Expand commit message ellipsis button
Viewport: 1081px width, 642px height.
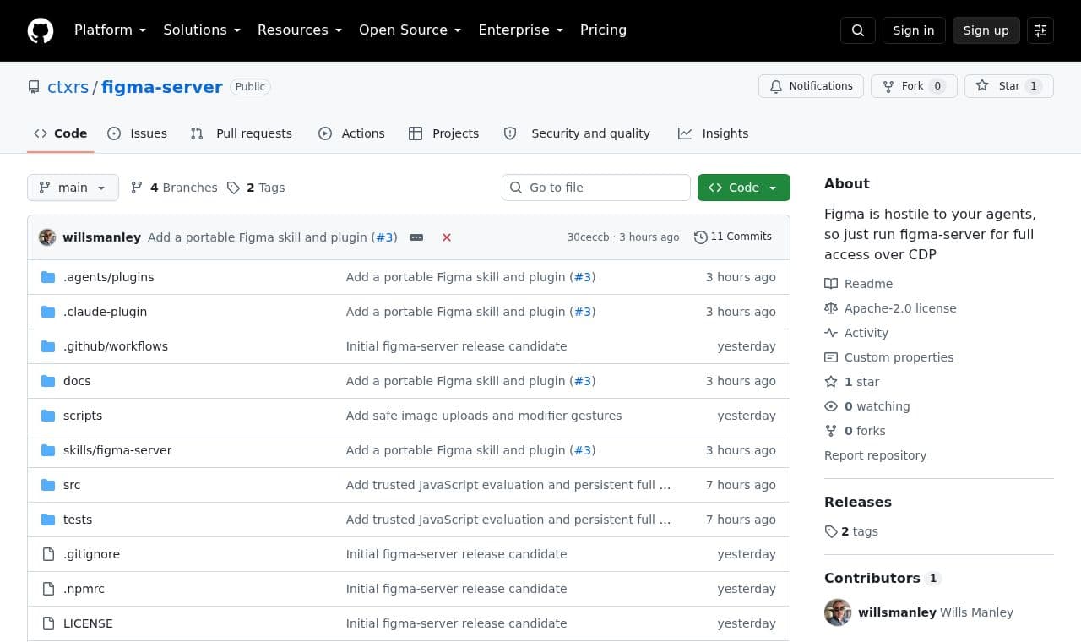point(416,237)
